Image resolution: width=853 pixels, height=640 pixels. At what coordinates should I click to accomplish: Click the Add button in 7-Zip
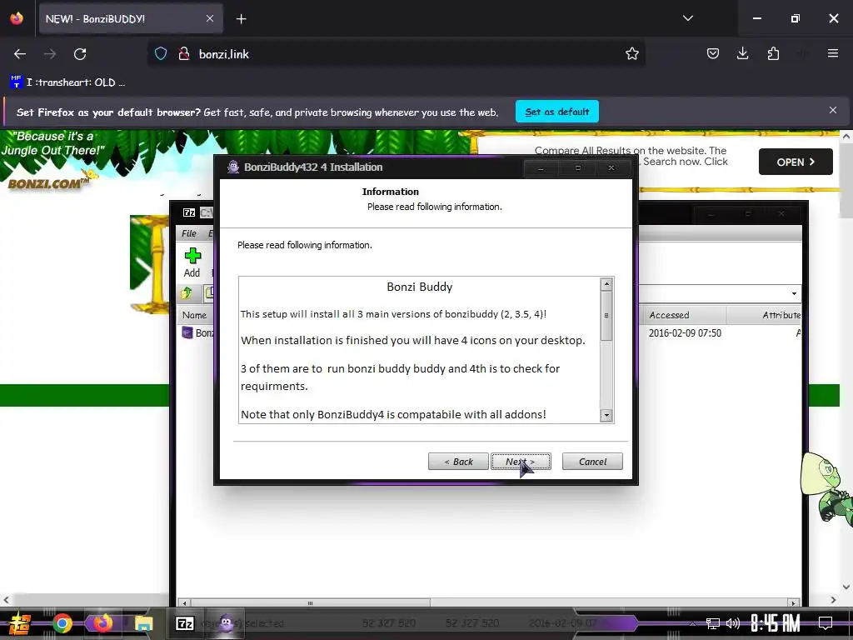tap(192, 262)
